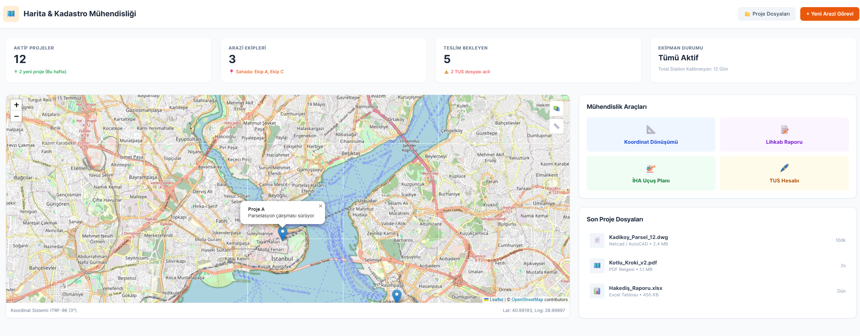Click the map marker near Kadıköy

tap(396, 296)
